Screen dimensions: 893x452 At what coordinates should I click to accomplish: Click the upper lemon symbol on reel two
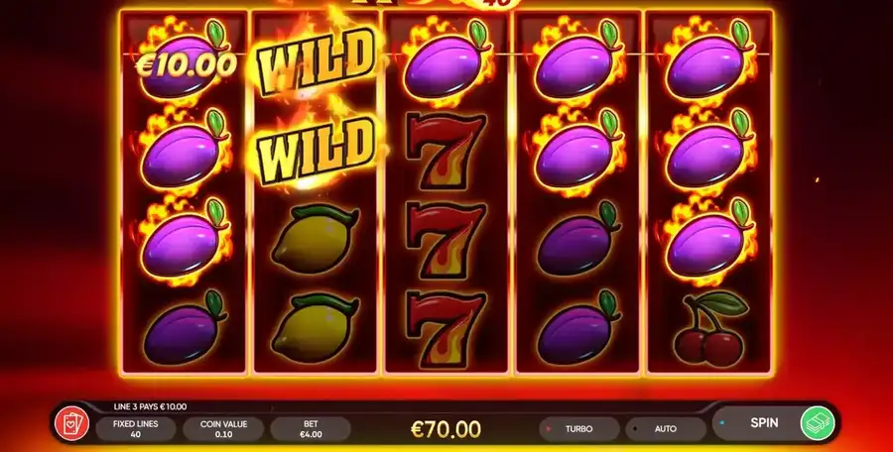tap(315, 239)
